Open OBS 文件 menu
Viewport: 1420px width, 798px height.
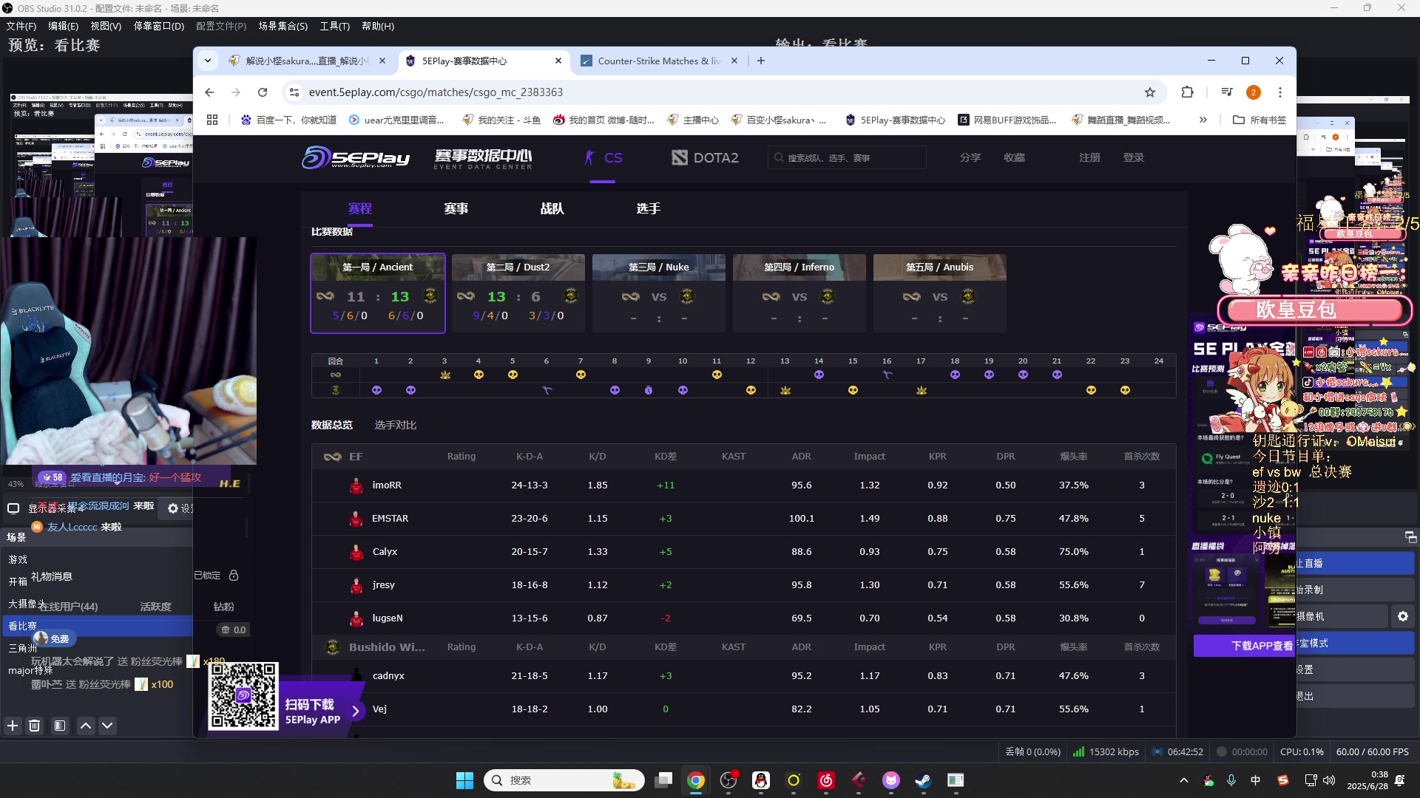21,26
